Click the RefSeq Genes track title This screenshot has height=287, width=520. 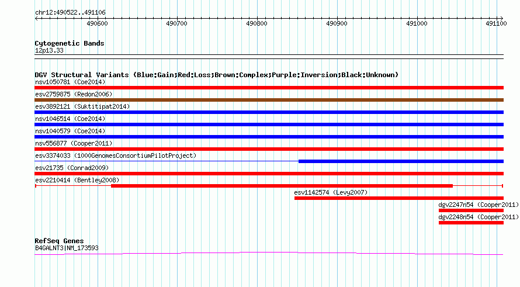click(x=59, y=241)
